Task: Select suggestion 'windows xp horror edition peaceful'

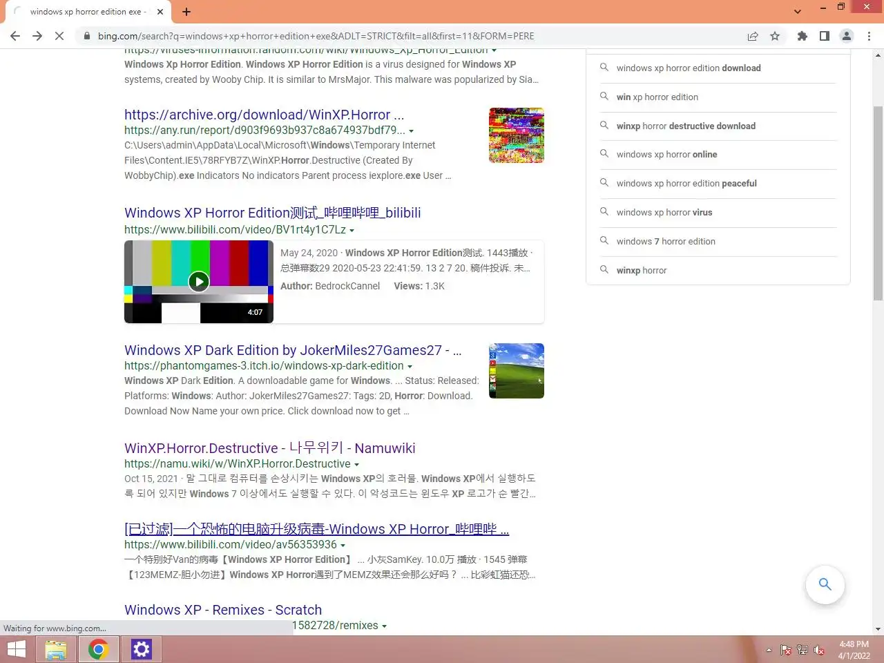Action: [686, 184]
